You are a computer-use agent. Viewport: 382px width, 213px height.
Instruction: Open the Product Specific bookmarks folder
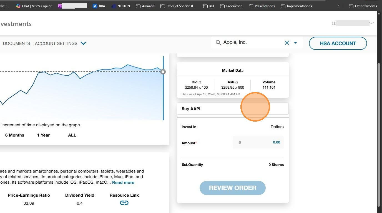178,6
